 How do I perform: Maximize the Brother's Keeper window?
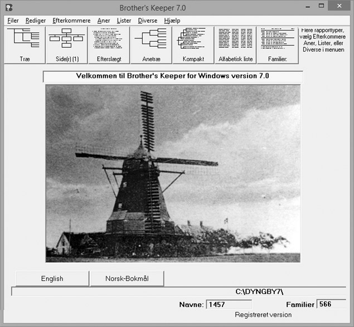[321, 6]
